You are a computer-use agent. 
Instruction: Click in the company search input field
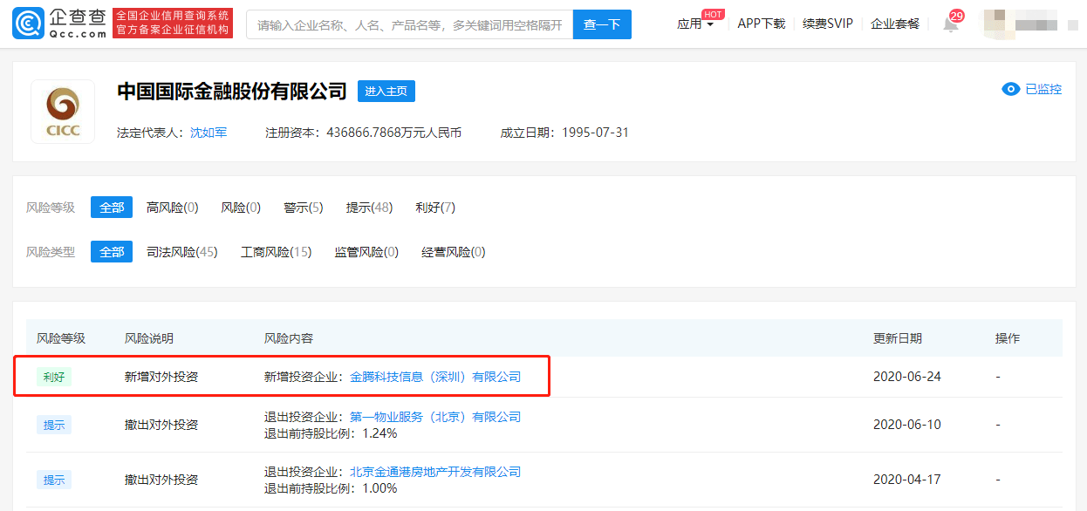coord(409,24)
